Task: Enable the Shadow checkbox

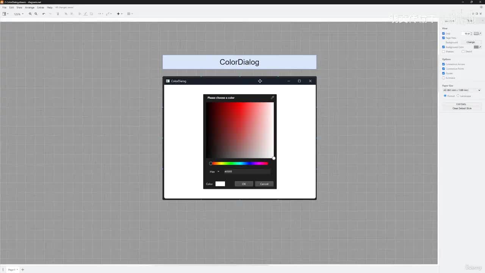Action: [443, 52]
